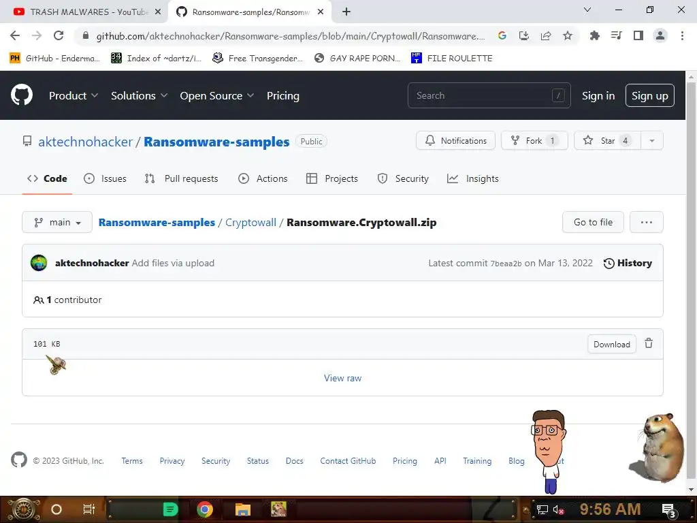Viewport: 697px width, 523px height.
Task: Click Contact GitHub in footer
Action: point(348,461)
